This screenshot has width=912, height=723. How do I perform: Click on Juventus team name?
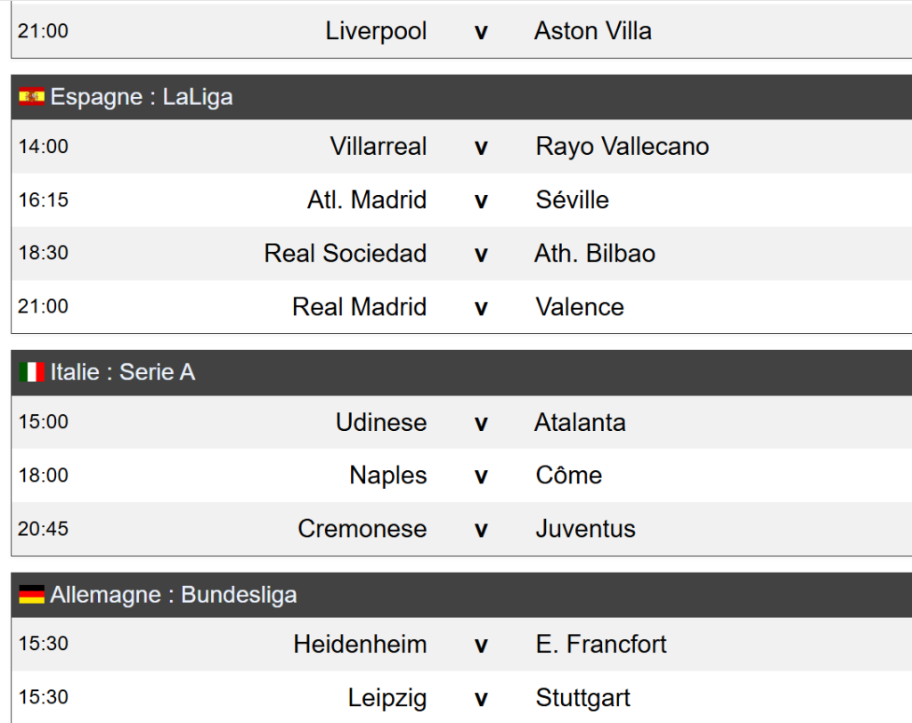pyautogui.click(x=585, y=529)
